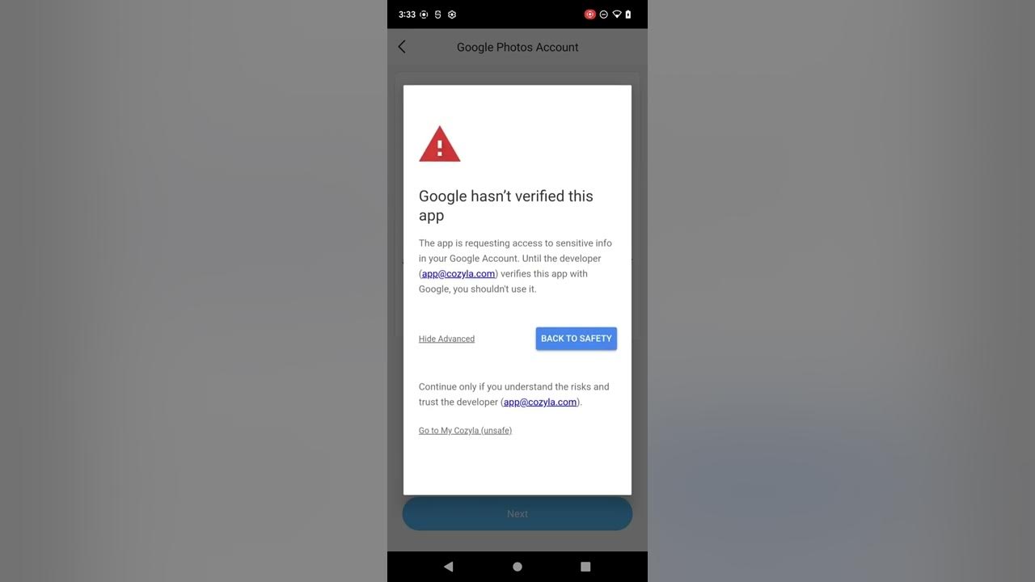Tap the Wi-Fi status icon
The width and height of the screenshot is (1035, 582).
pos(617,15)
